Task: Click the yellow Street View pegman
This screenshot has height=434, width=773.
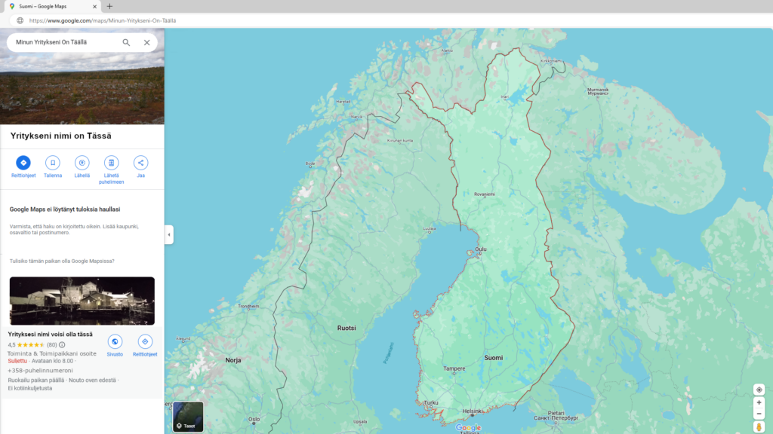Action: (x=759, y=427)
